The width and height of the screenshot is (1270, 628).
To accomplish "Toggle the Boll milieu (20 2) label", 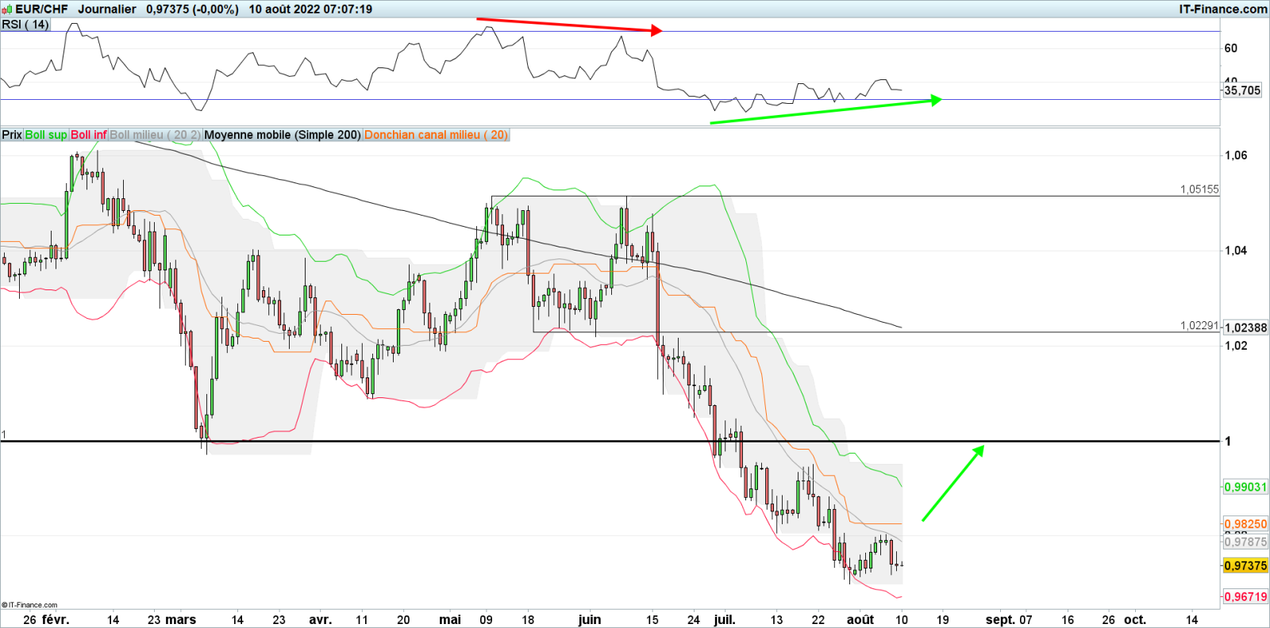I will pyautogui.click(x=155, y=135).
